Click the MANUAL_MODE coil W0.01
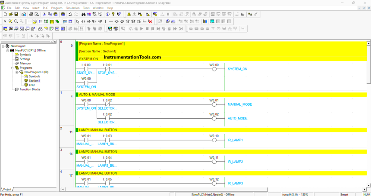The height and width of the screenshot is (196, 371). (214, 104)
